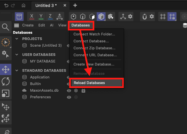Image resolution: width=187 pixels, height=134 pixels.
Task: Select Polygons mode icon
Action: point(92,17)
